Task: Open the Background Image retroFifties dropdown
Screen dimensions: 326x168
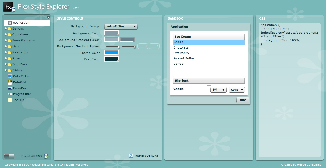Action: click(x=121, y=27)
